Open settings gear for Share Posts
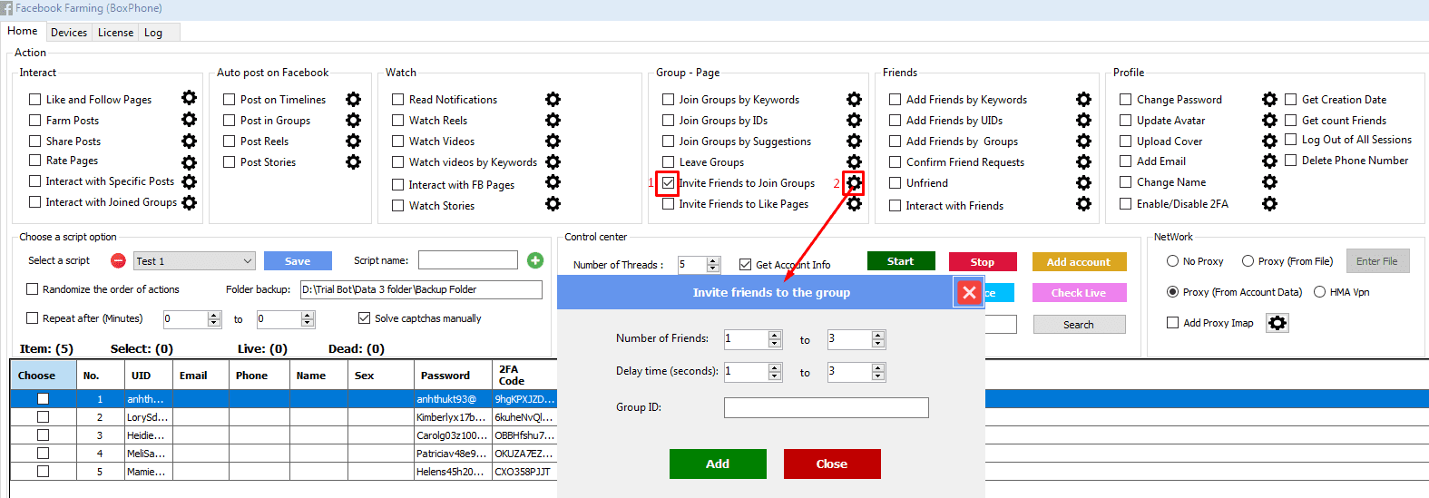Image resolution: width=1429 pixels, height=498 pixels. (189, 141)
